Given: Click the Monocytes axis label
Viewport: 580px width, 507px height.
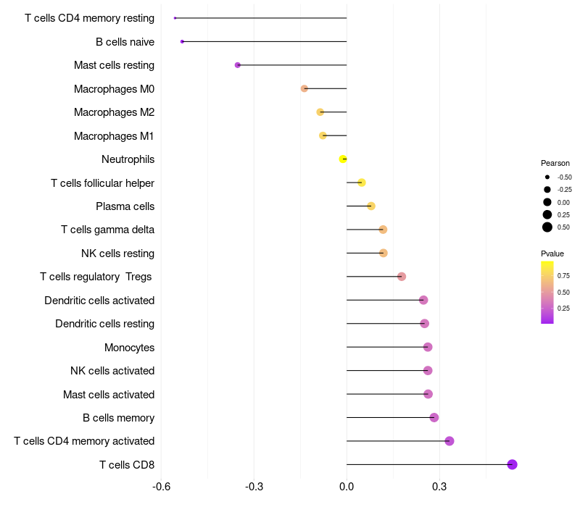Looking at the screenshot, I should (130, 348).
